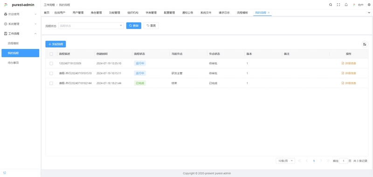Open the 流程状态 filter dropdown
The image size is (373, 177).
click(x=91, y=26)
